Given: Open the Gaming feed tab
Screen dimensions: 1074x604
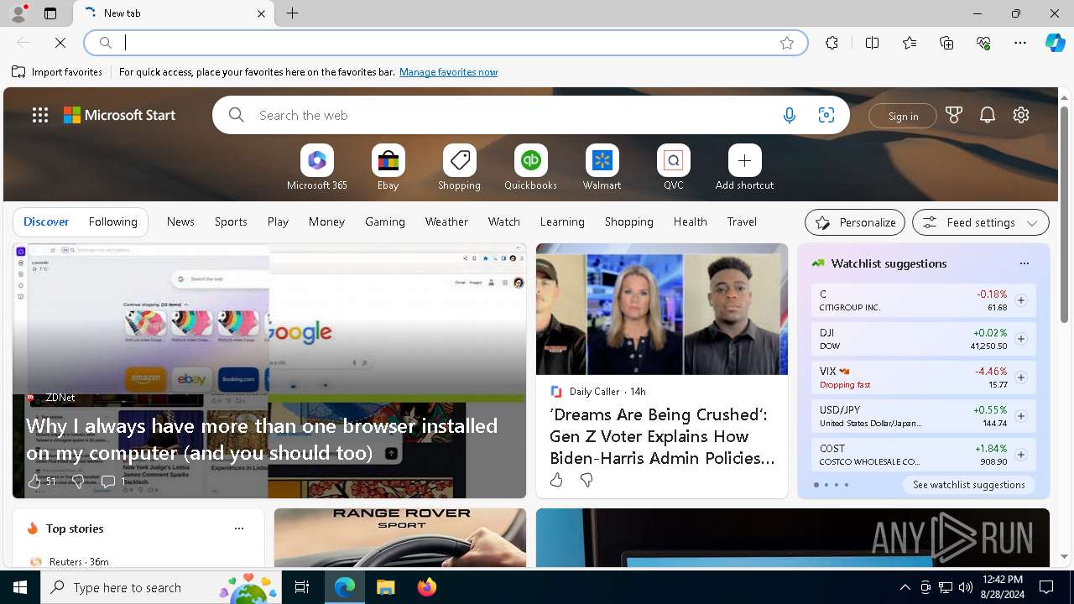Looking at the screenshot, I should tap(385, 221).
